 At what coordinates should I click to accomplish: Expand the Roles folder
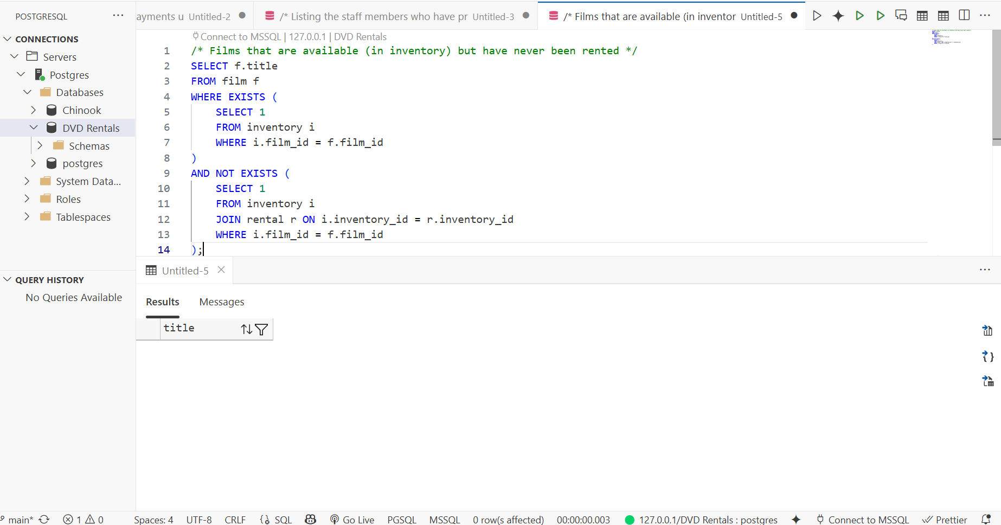click(x=27, y=199)
